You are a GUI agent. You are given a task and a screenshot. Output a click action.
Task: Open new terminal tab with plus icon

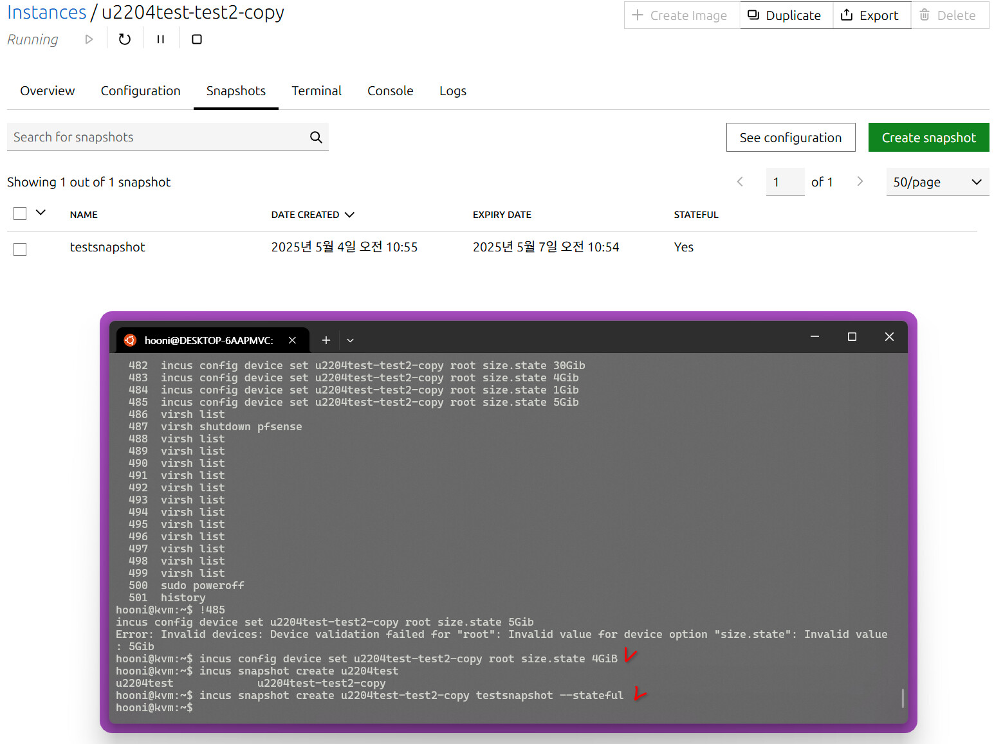(326, 340)
